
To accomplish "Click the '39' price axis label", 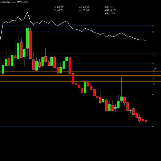I will [153, 25].
